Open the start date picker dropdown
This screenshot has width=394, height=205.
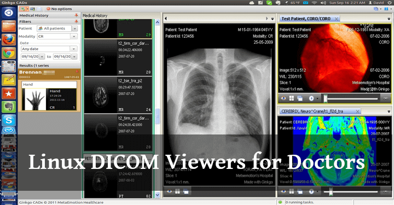coord(42,57)
